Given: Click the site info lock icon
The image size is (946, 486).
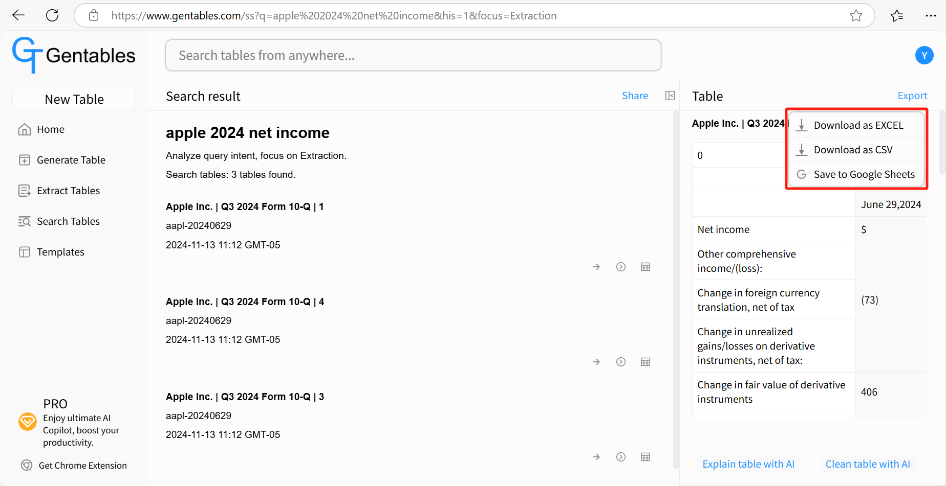Looking at the screenshot, I should pos(94,15).
